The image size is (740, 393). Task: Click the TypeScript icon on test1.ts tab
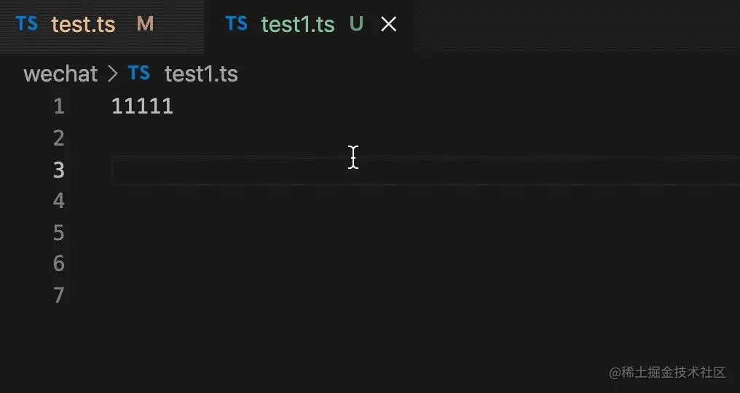pos(237,23)
